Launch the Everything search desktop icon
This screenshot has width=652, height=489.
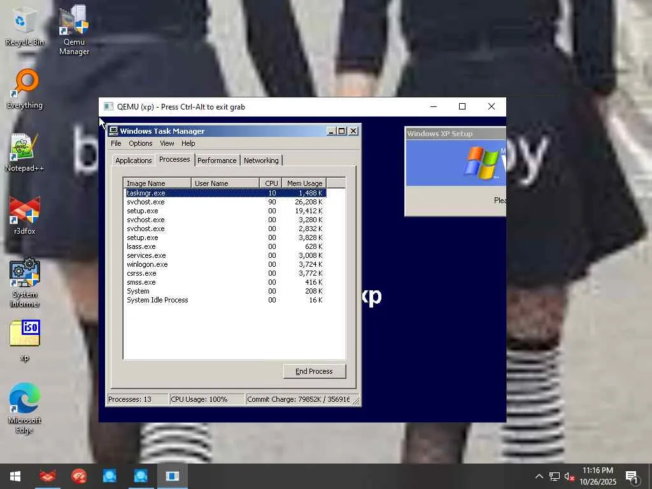[24, 89]
